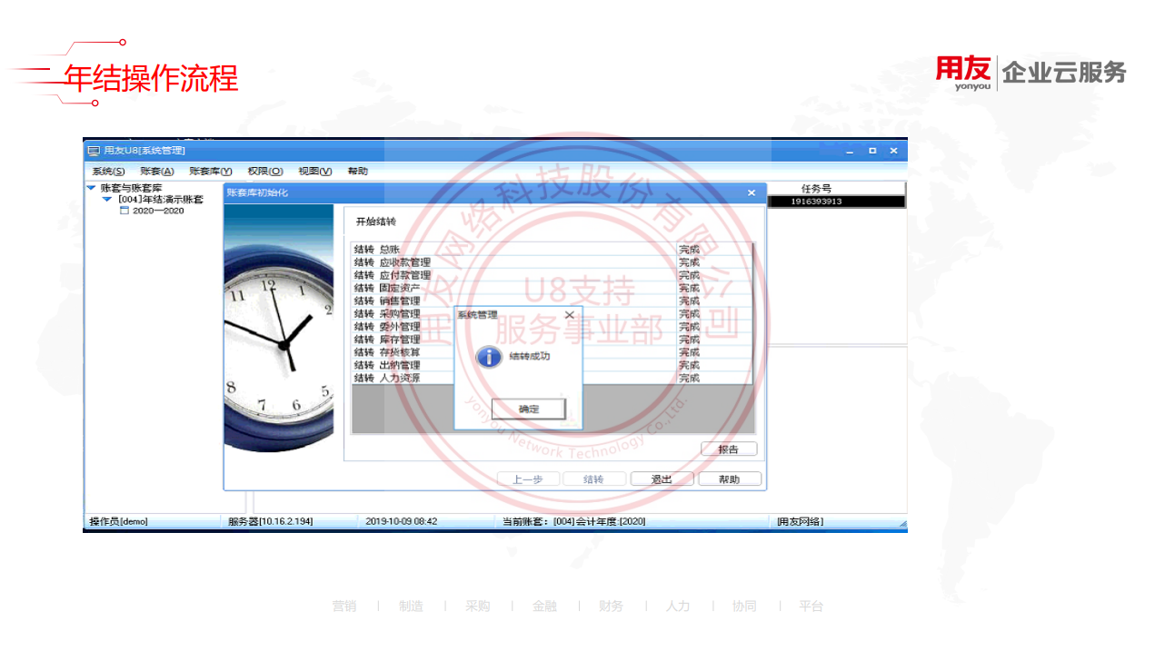Select the 结转 人力资源 row
This screenshot has height=651, width=1155.
553,378
